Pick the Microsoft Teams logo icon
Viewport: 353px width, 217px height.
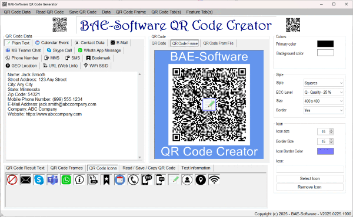tap(52, 179)
